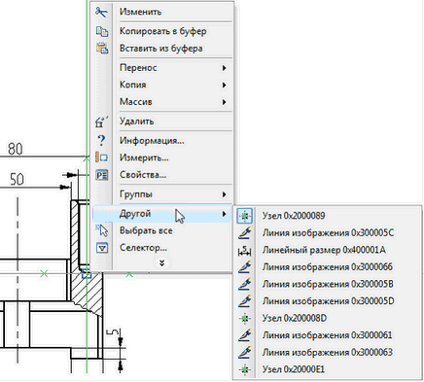Screen dimensions: 424x382
Task: Click the properties icon beside Свойства
Action: 102,175
